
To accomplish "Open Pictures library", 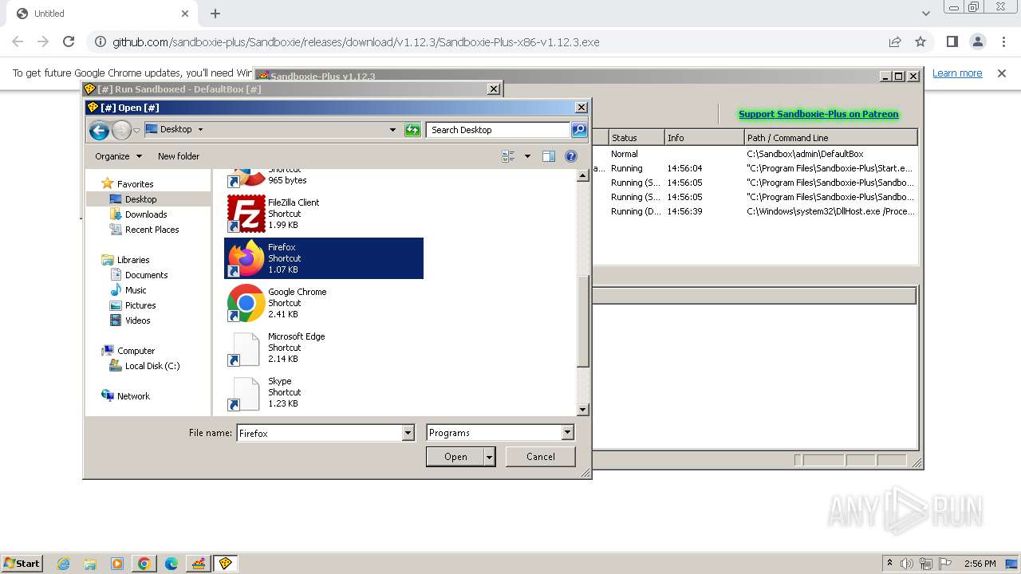I will [140, 305].
